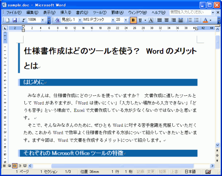
Task: Switch to Print Layout view icon
Action: tap(15, 166)
